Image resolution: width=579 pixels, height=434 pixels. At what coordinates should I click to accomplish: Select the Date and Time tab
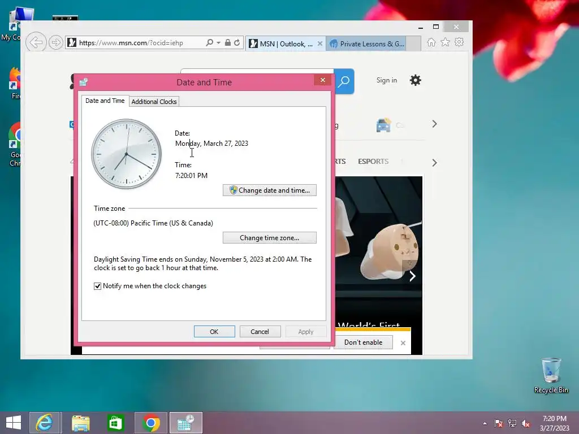[x=105, y=101]
